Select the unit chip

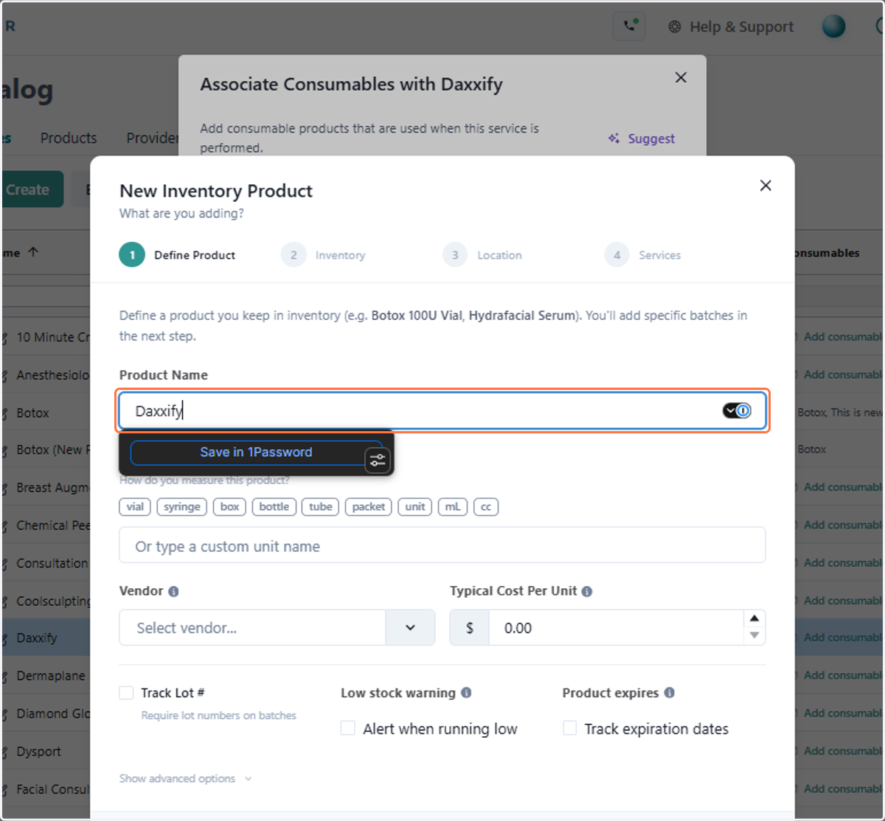coord(415,507)
